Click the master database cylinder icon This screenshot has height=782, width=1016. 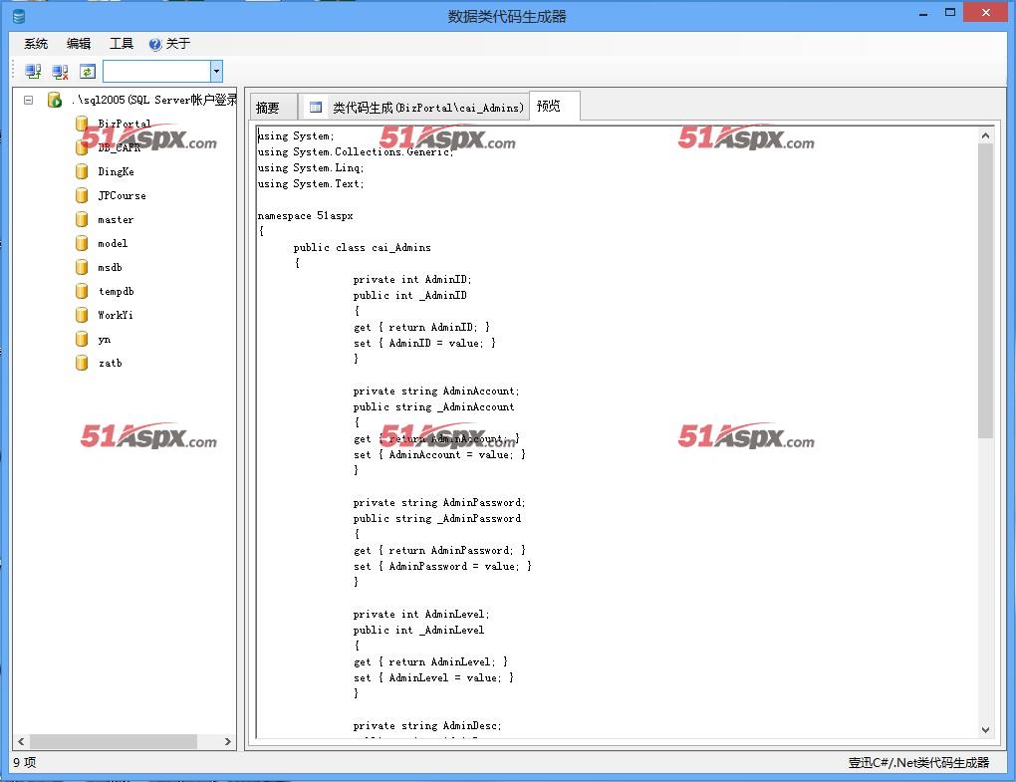coord(82,219)
